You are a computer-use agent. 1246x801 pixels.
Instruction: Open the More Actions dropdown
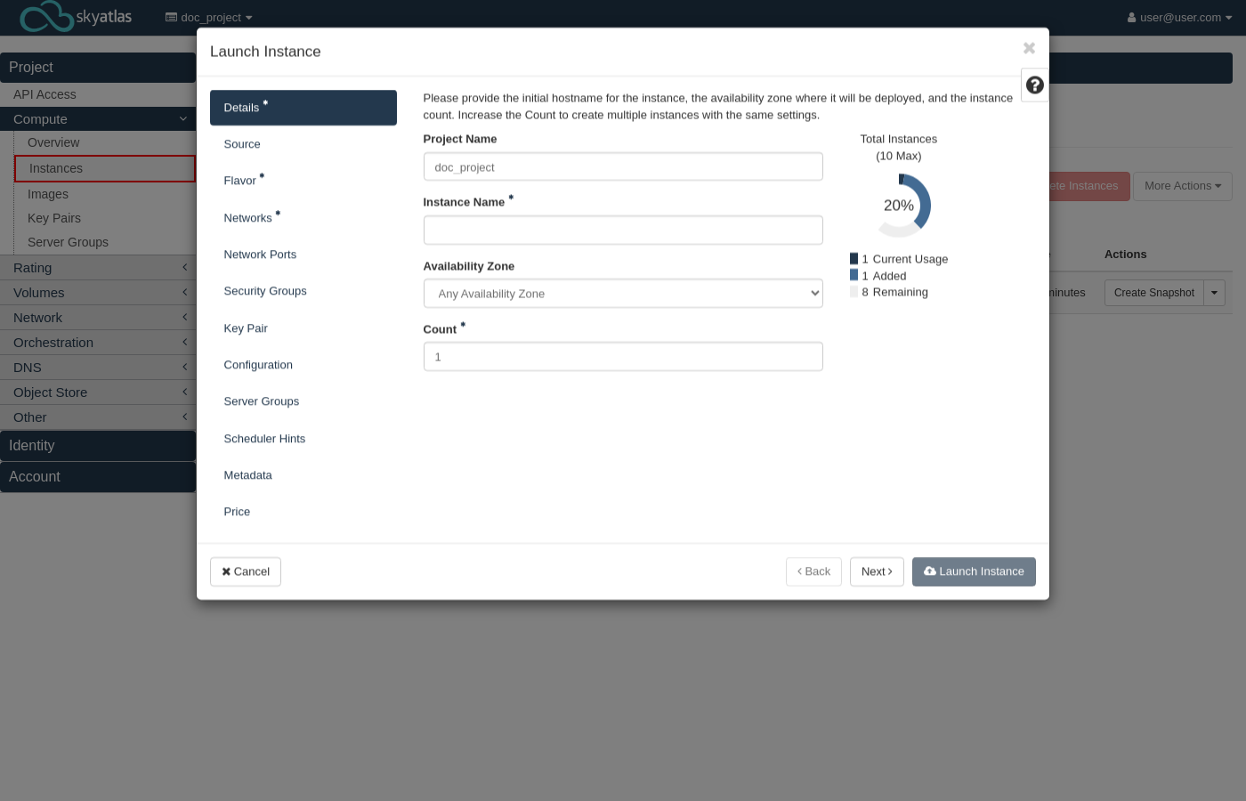click(x=1182, y=186)
